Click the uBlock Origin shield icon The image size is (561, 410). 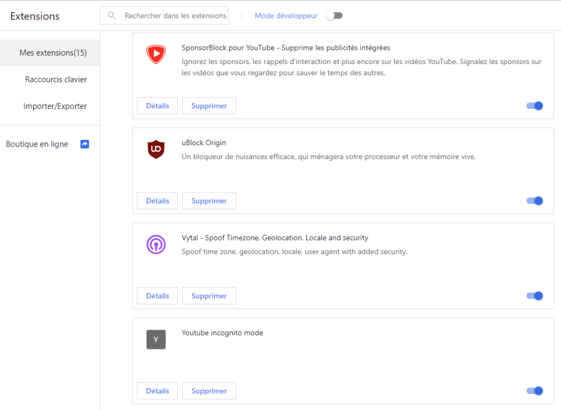pyautogui.click(x=156, y=149)
